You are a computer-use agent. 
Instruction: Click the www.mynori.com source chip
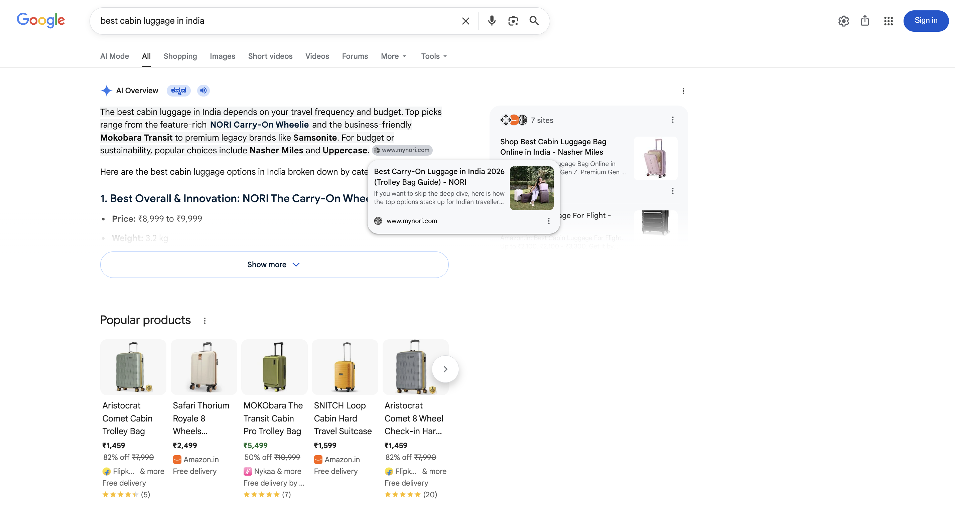(x=402, y=150)
